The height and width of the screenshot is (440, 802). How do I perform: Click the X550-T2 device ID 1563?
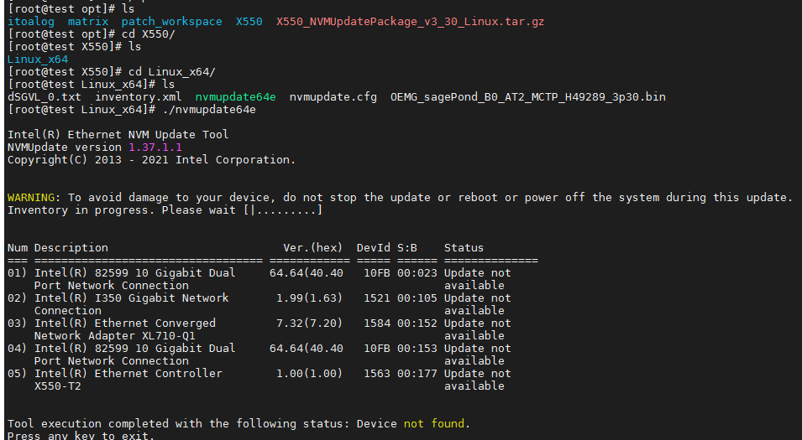tap(376, 373)
